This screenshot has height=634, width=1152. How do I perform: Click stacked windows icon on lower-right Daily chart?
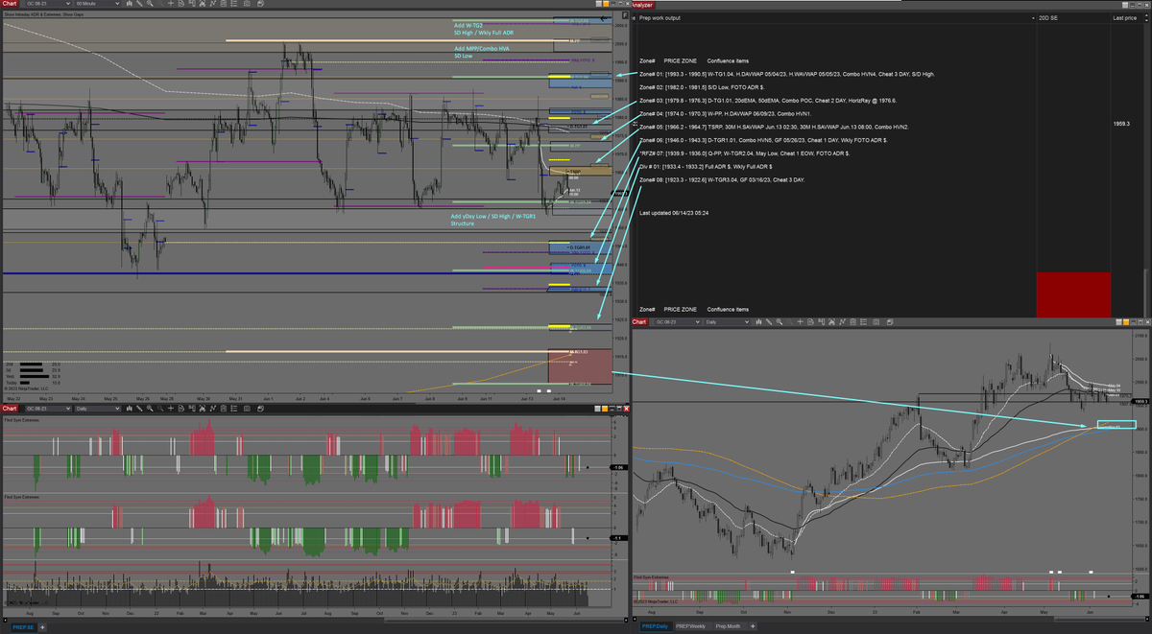890,322
